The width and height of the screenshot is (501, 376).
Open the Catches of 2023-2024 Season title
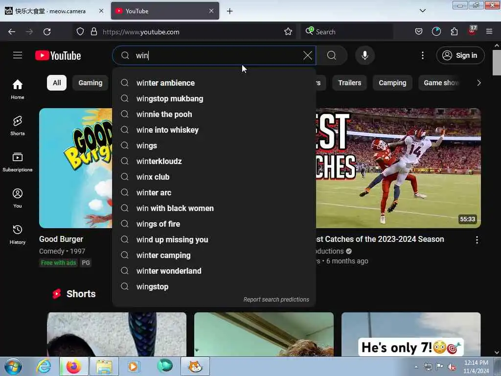(380, 239)
